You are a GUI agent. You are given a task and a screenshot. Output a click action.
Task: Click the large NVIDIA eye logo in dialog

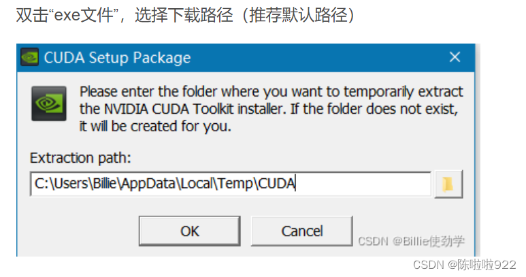[x=49, y=103]
